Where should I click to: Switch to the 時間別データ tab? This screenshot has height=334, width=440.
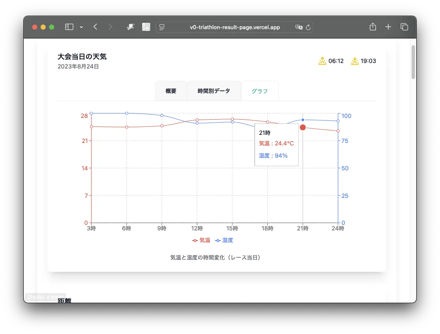click(214, 91)
